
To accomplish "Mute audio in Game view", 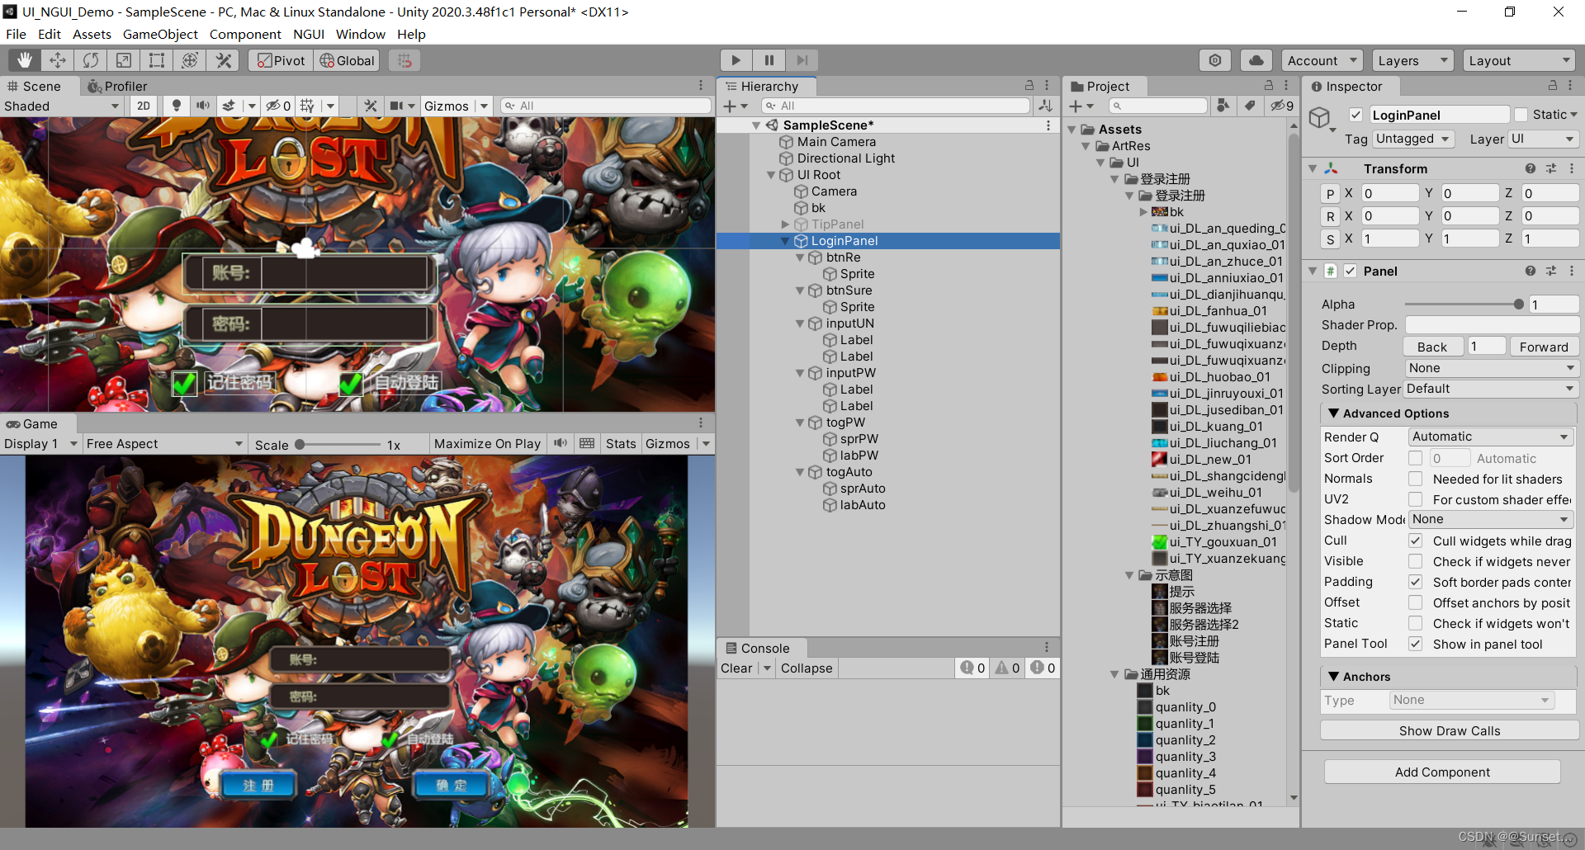I will [561, 443].
